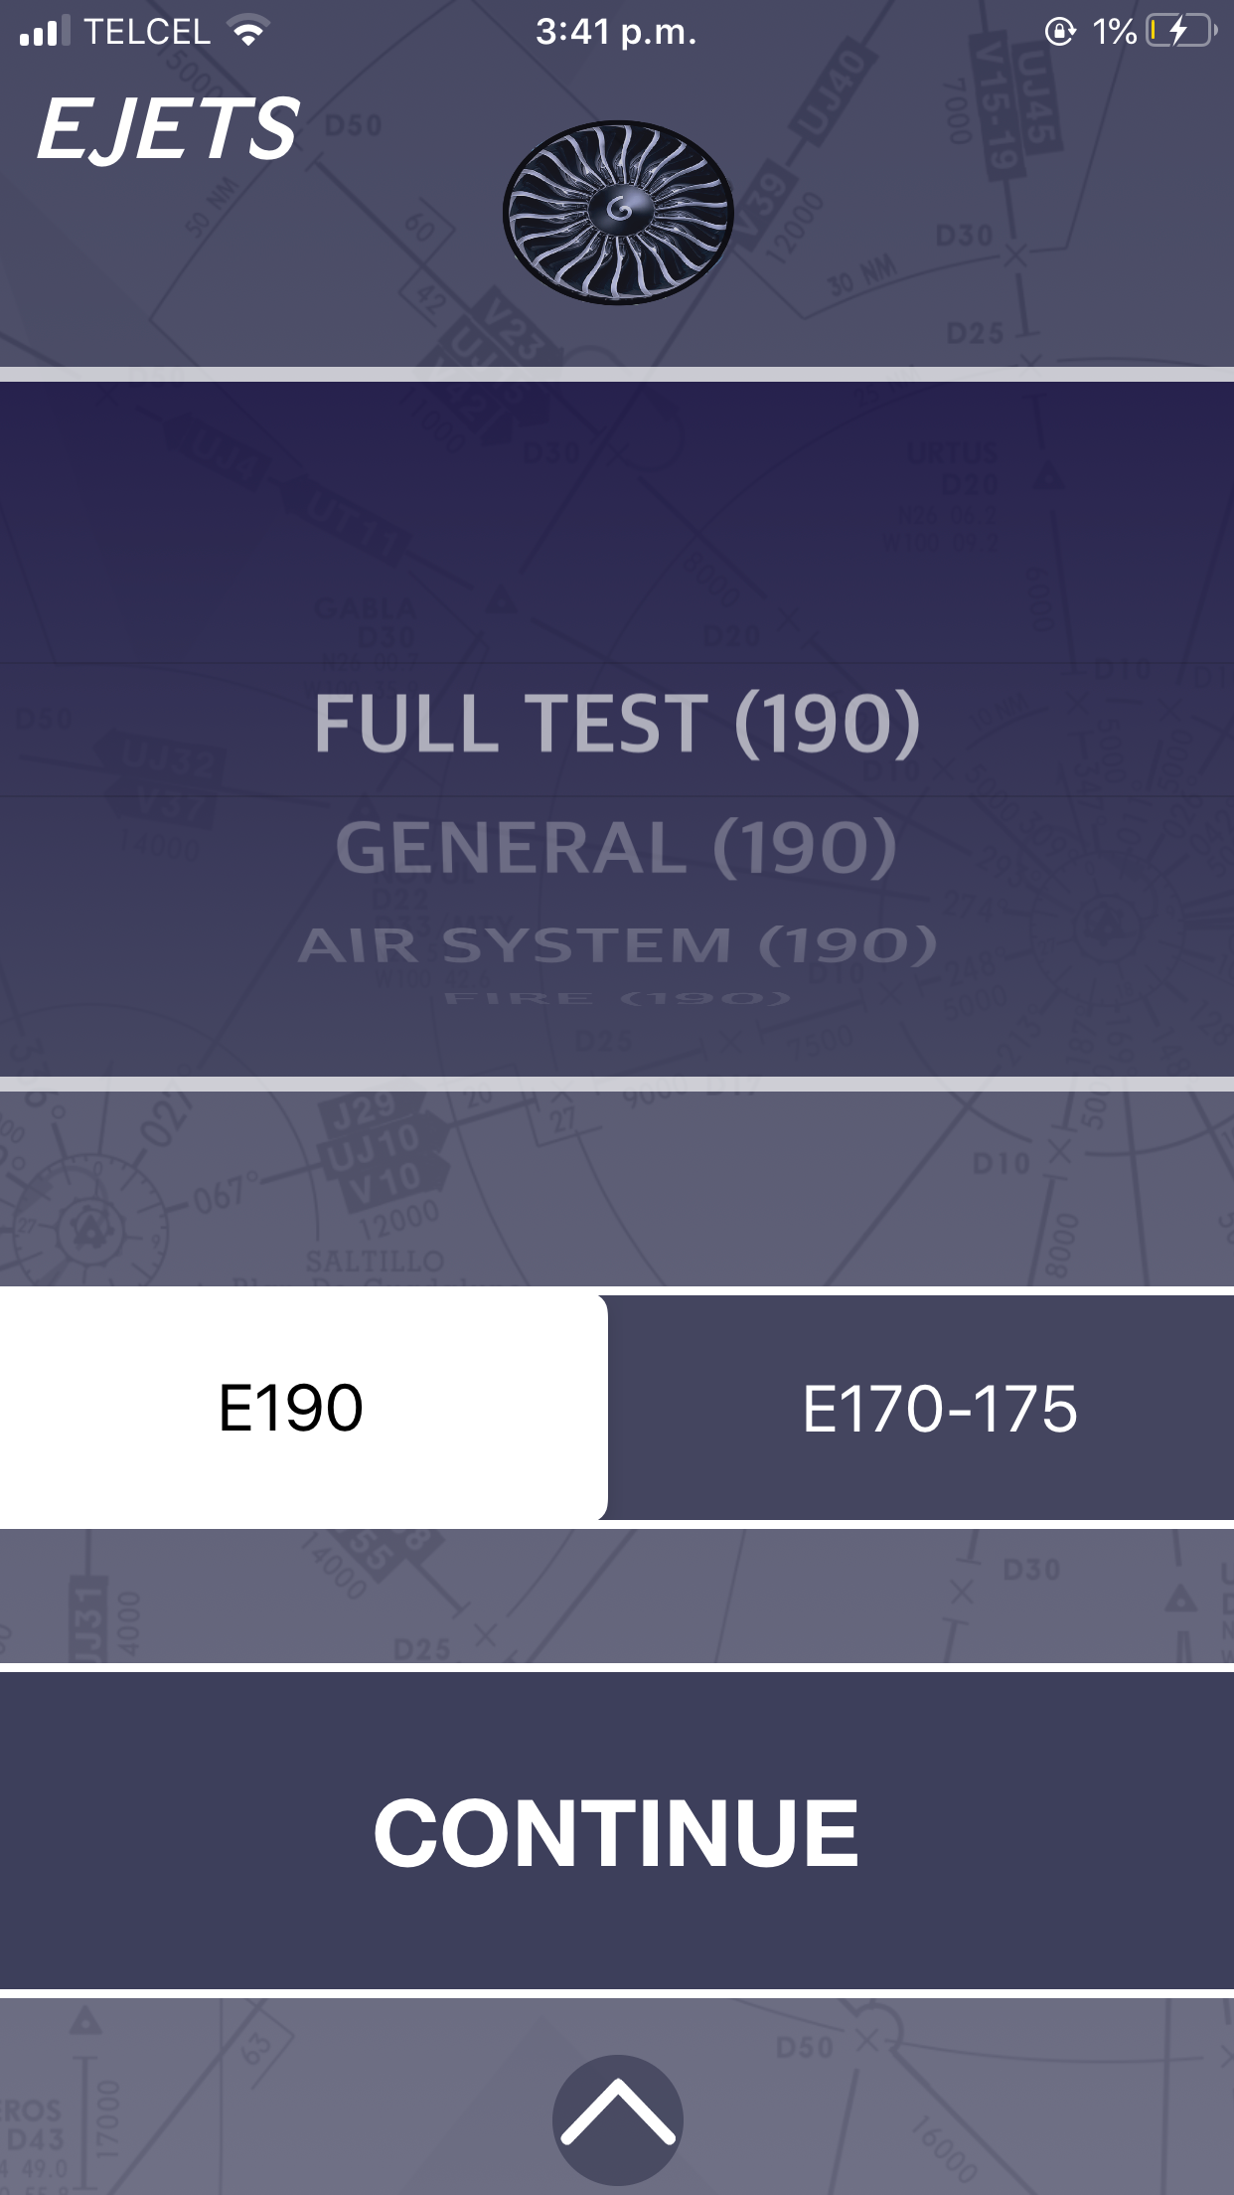Select AIR SYSTEM (190) picker option
The width and height of the screenshot is (1234, 2195).
pos(617,944)
